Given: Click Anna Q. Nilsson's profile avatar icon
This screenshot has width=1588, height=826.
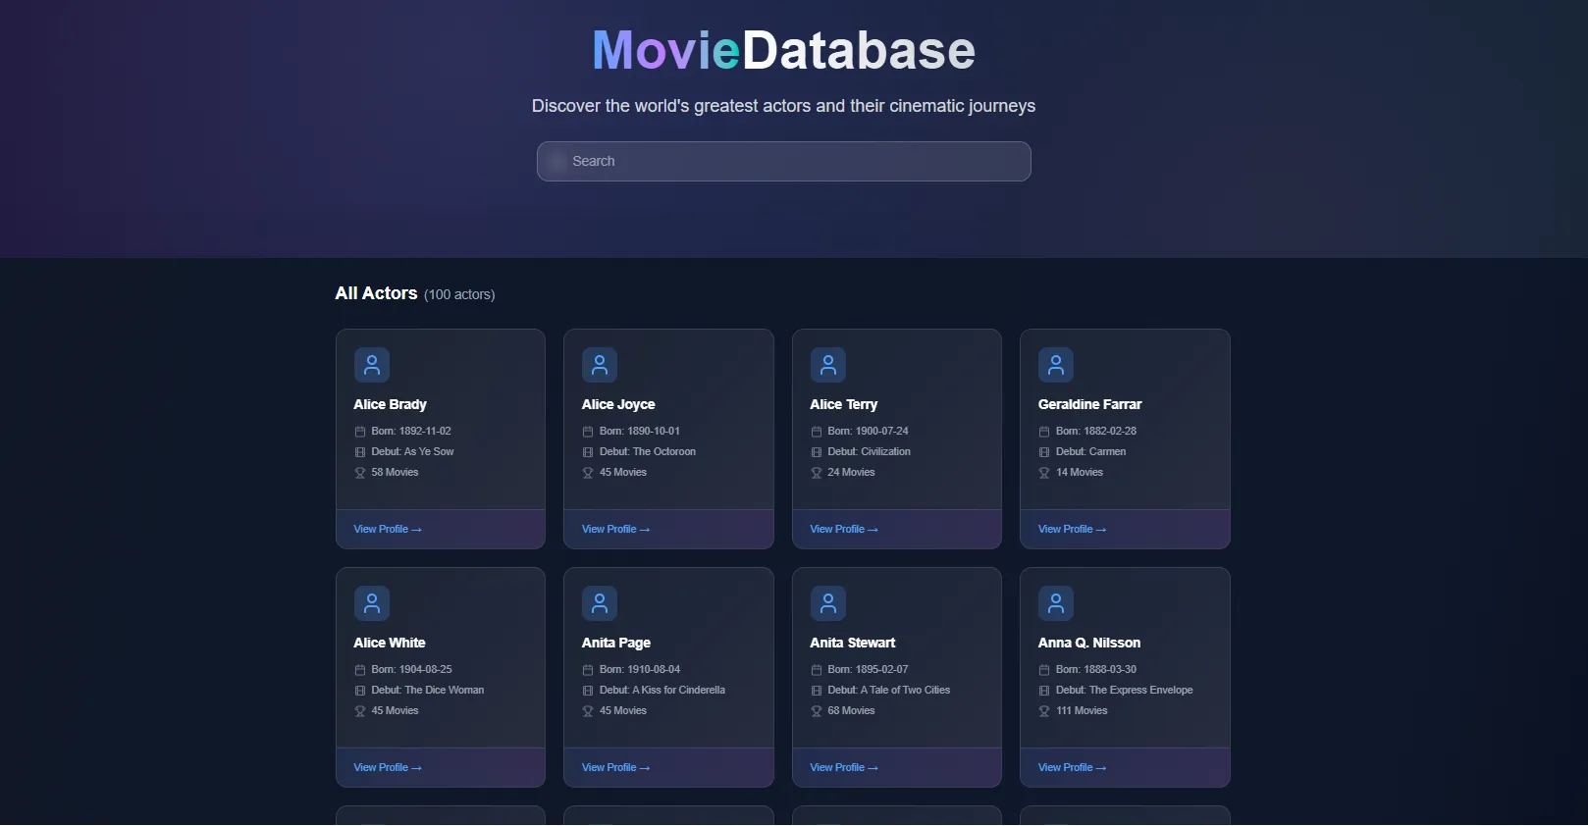Looking at the screenshot, I should (1056, 603).
